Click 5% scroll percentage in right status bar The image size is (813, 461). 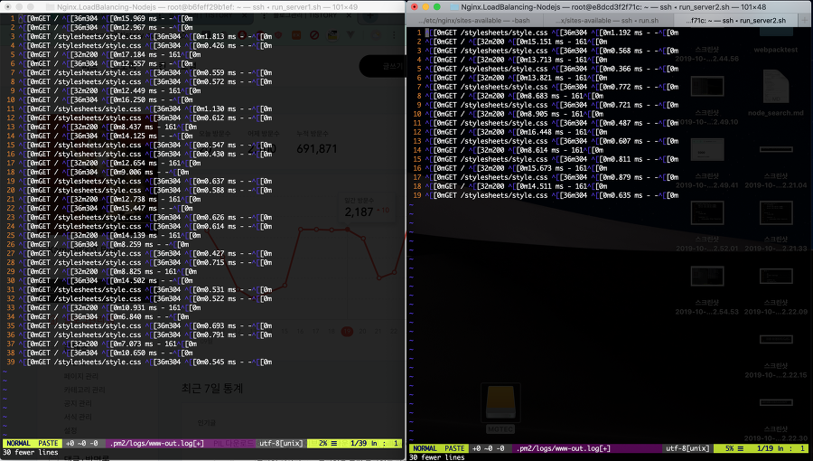point(730,448)
